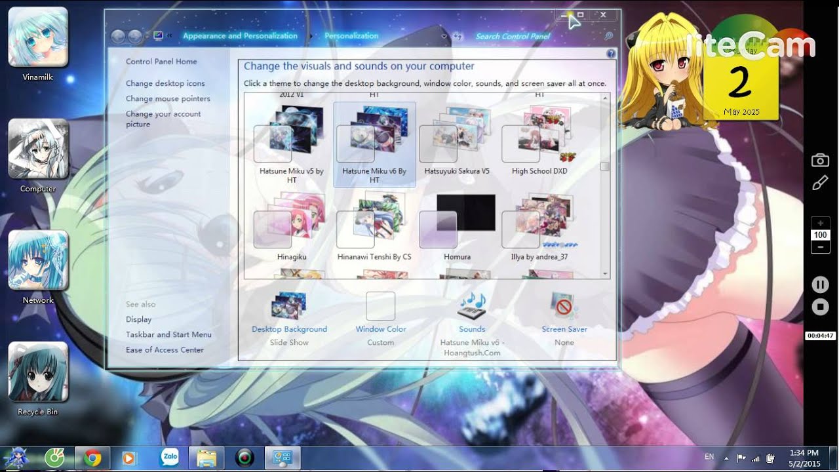The height and width of the screenshot is (472, 839).
Task: Open Change mouse pointers link
Action: point(168,98)
